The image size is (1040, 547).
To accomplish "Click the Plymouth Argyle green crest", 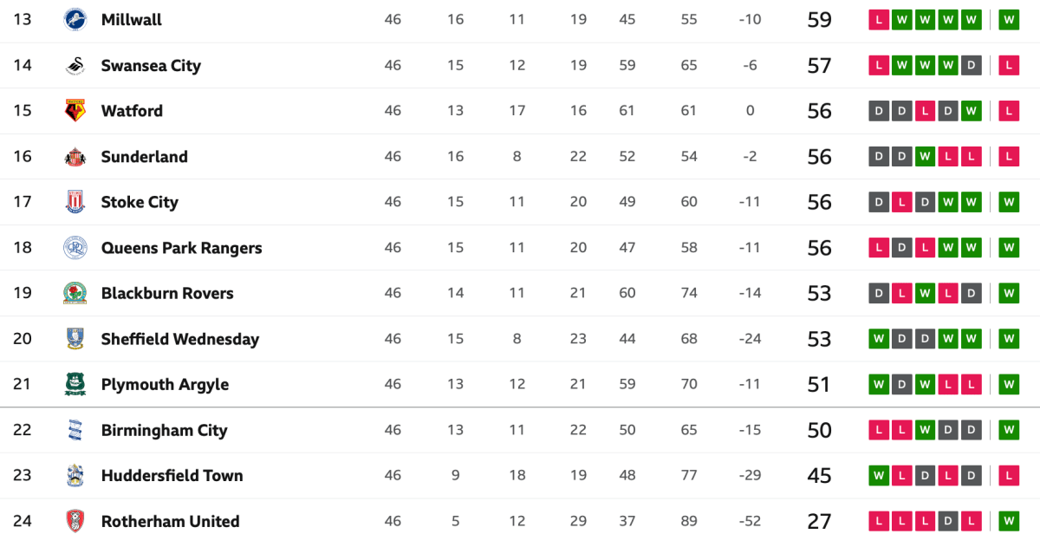I will tap(75, 384).
